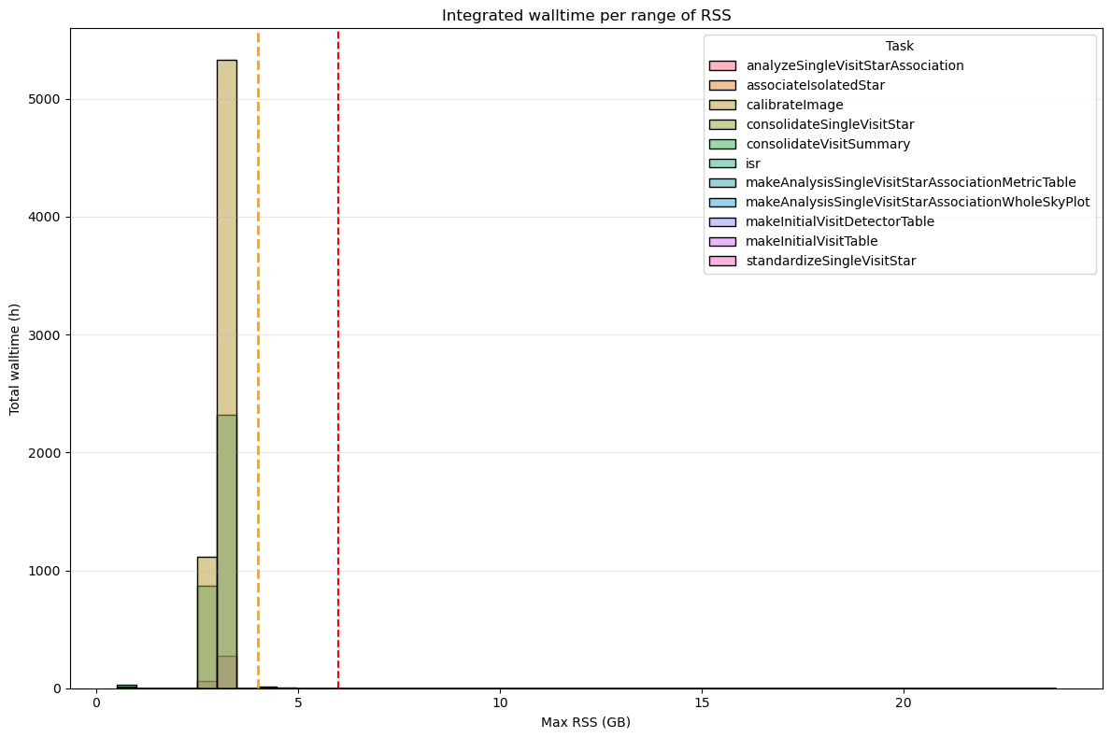Click the Max RSS (GB) axis label
This screenshot has height=738, width=1111.
(x=585, y=722)
